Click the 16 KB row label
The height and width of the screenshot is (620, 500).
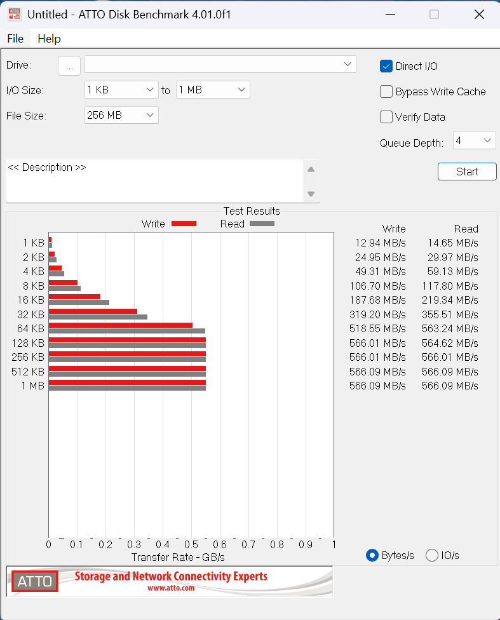click(30, 300)
